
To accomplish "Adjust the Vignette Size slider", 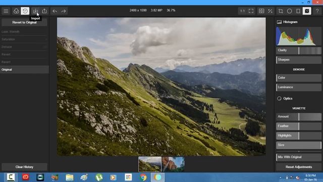I will tap(299, 145).
